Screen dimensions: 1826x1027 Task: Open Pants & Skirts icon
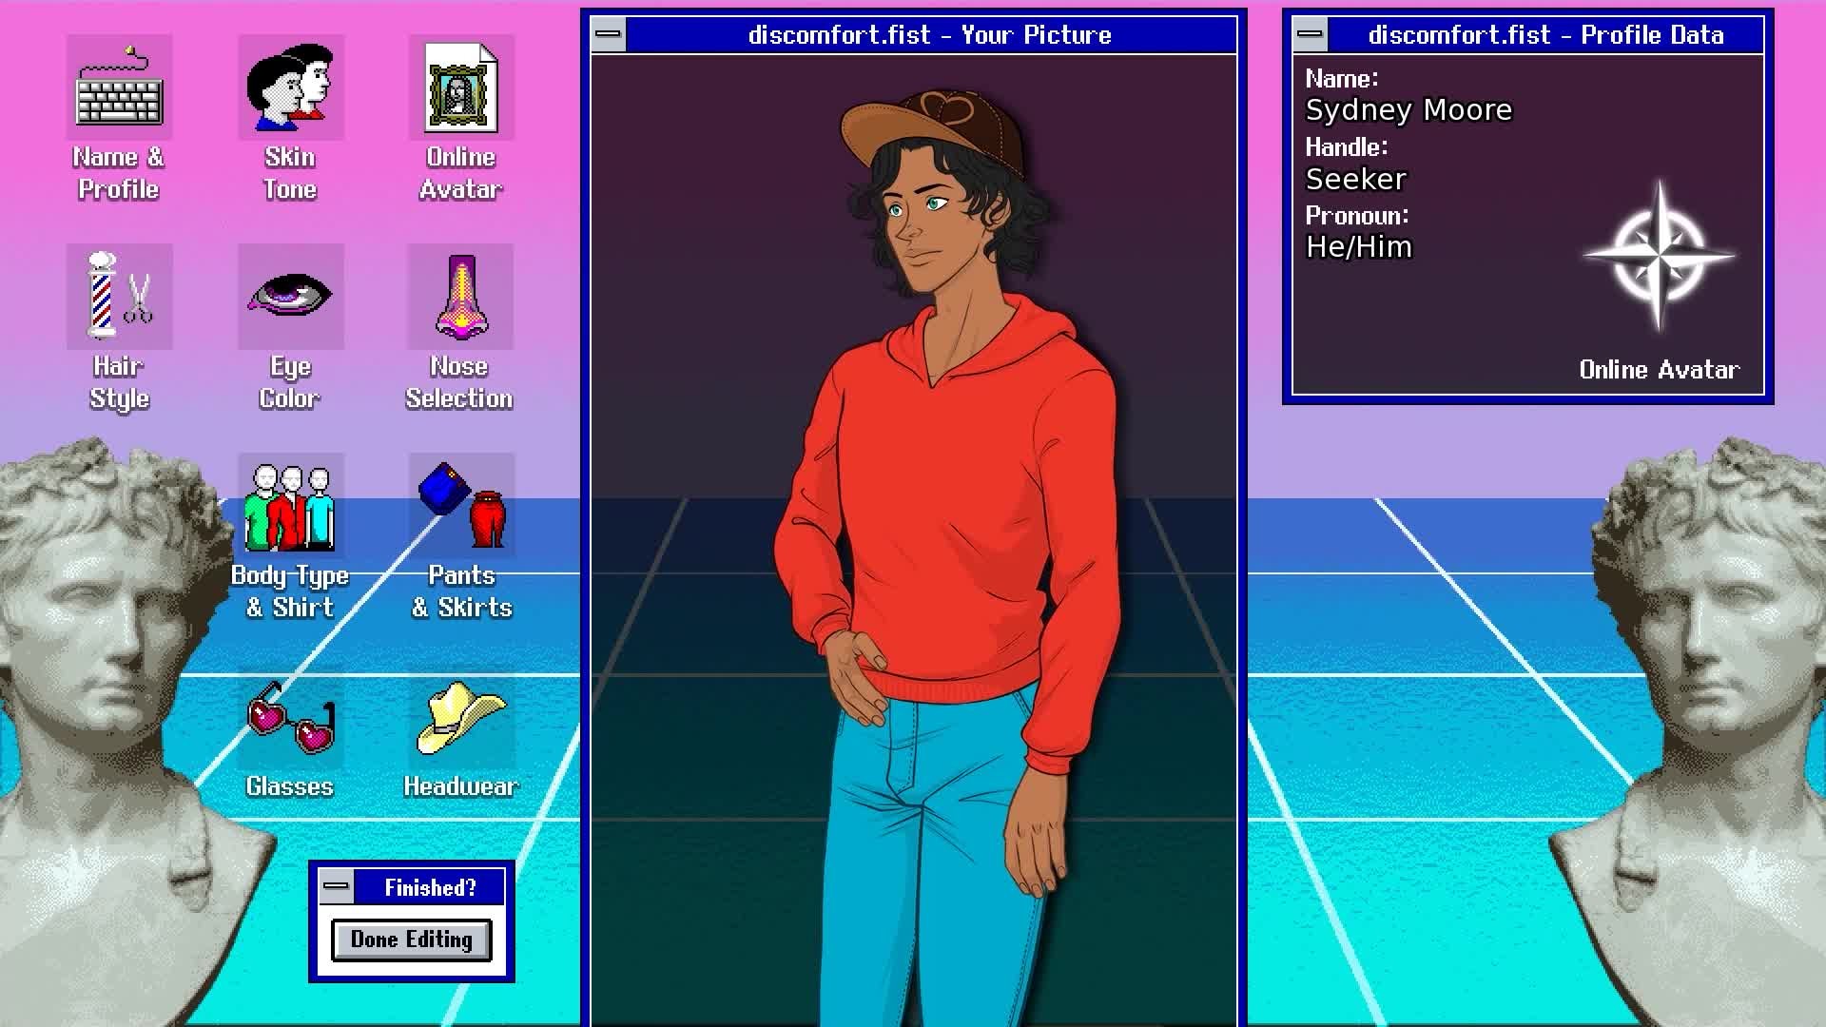[461, 507]
